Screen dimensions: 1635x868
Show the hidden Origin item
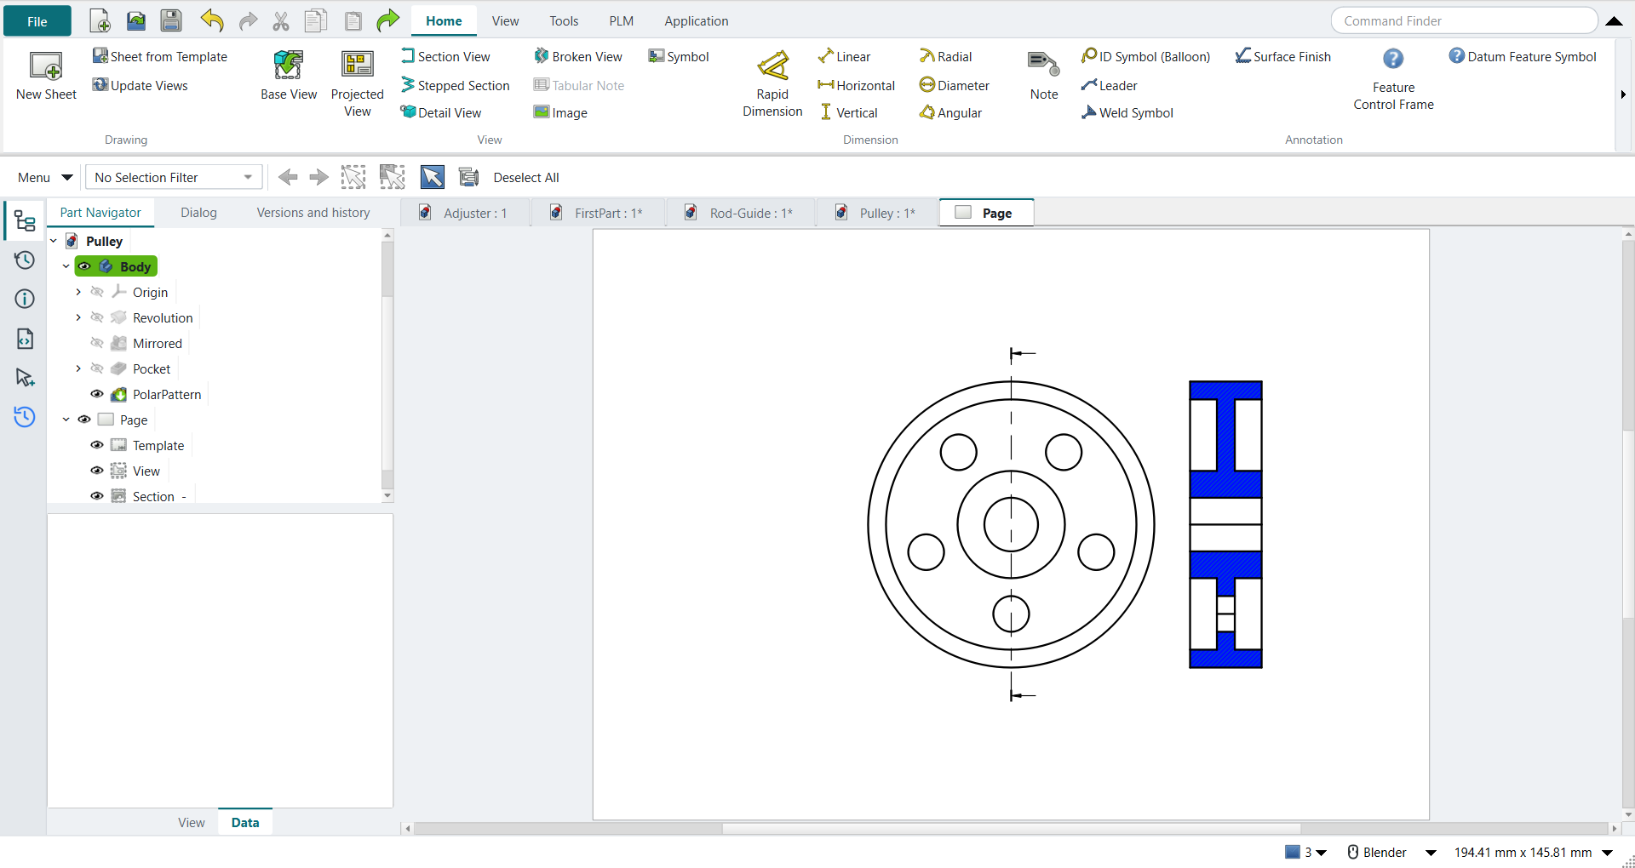(97, 292)
